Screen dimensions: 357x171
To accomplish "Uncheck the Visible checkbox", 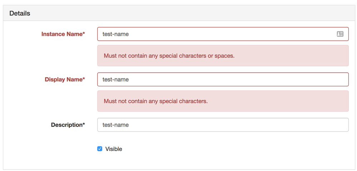I will 100,149.
